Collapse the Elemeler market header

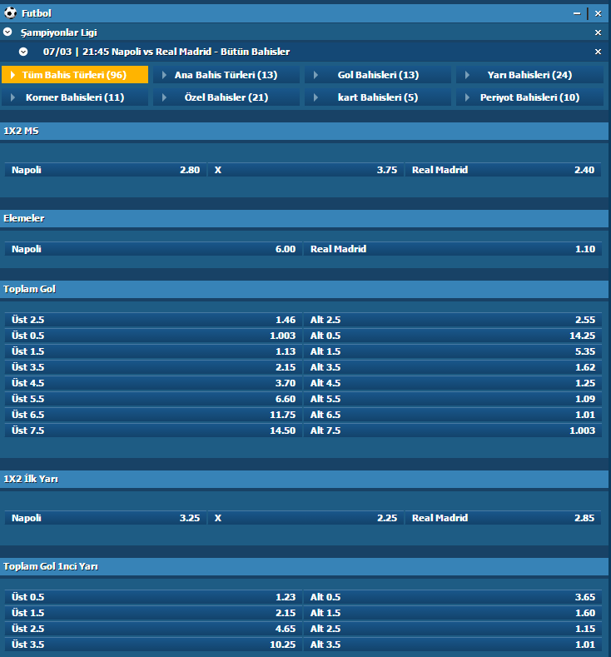pos(304,218)
